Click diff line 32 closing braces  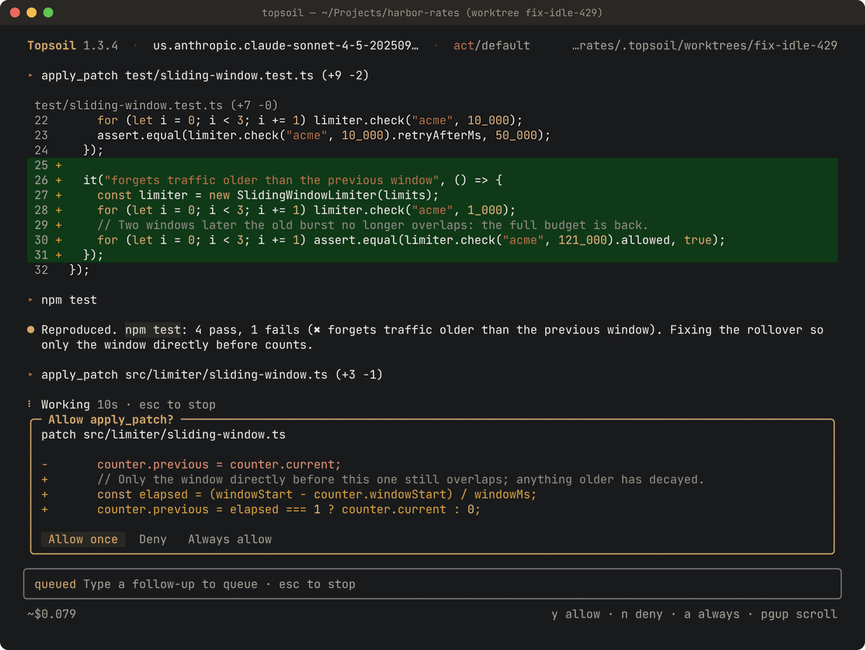click(x=432, y=270)
